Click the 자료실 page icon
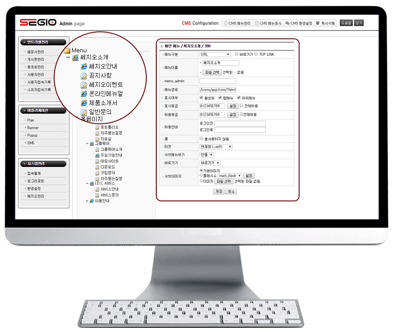 97,139
